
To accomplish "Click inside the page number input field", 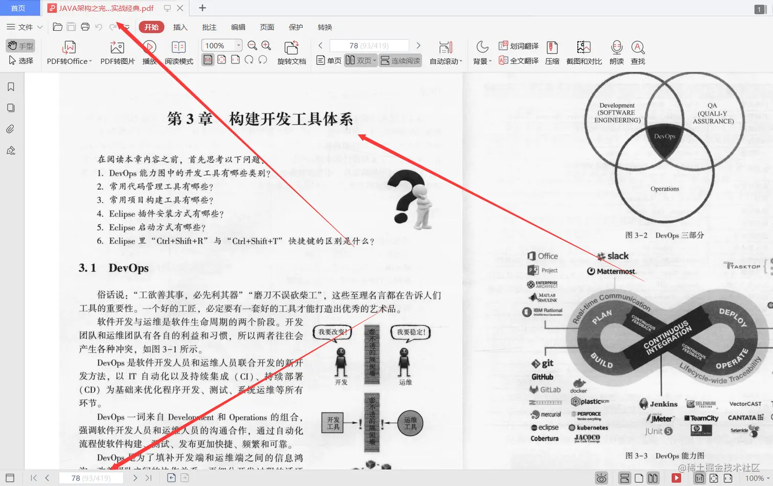I will click(369, 45).
